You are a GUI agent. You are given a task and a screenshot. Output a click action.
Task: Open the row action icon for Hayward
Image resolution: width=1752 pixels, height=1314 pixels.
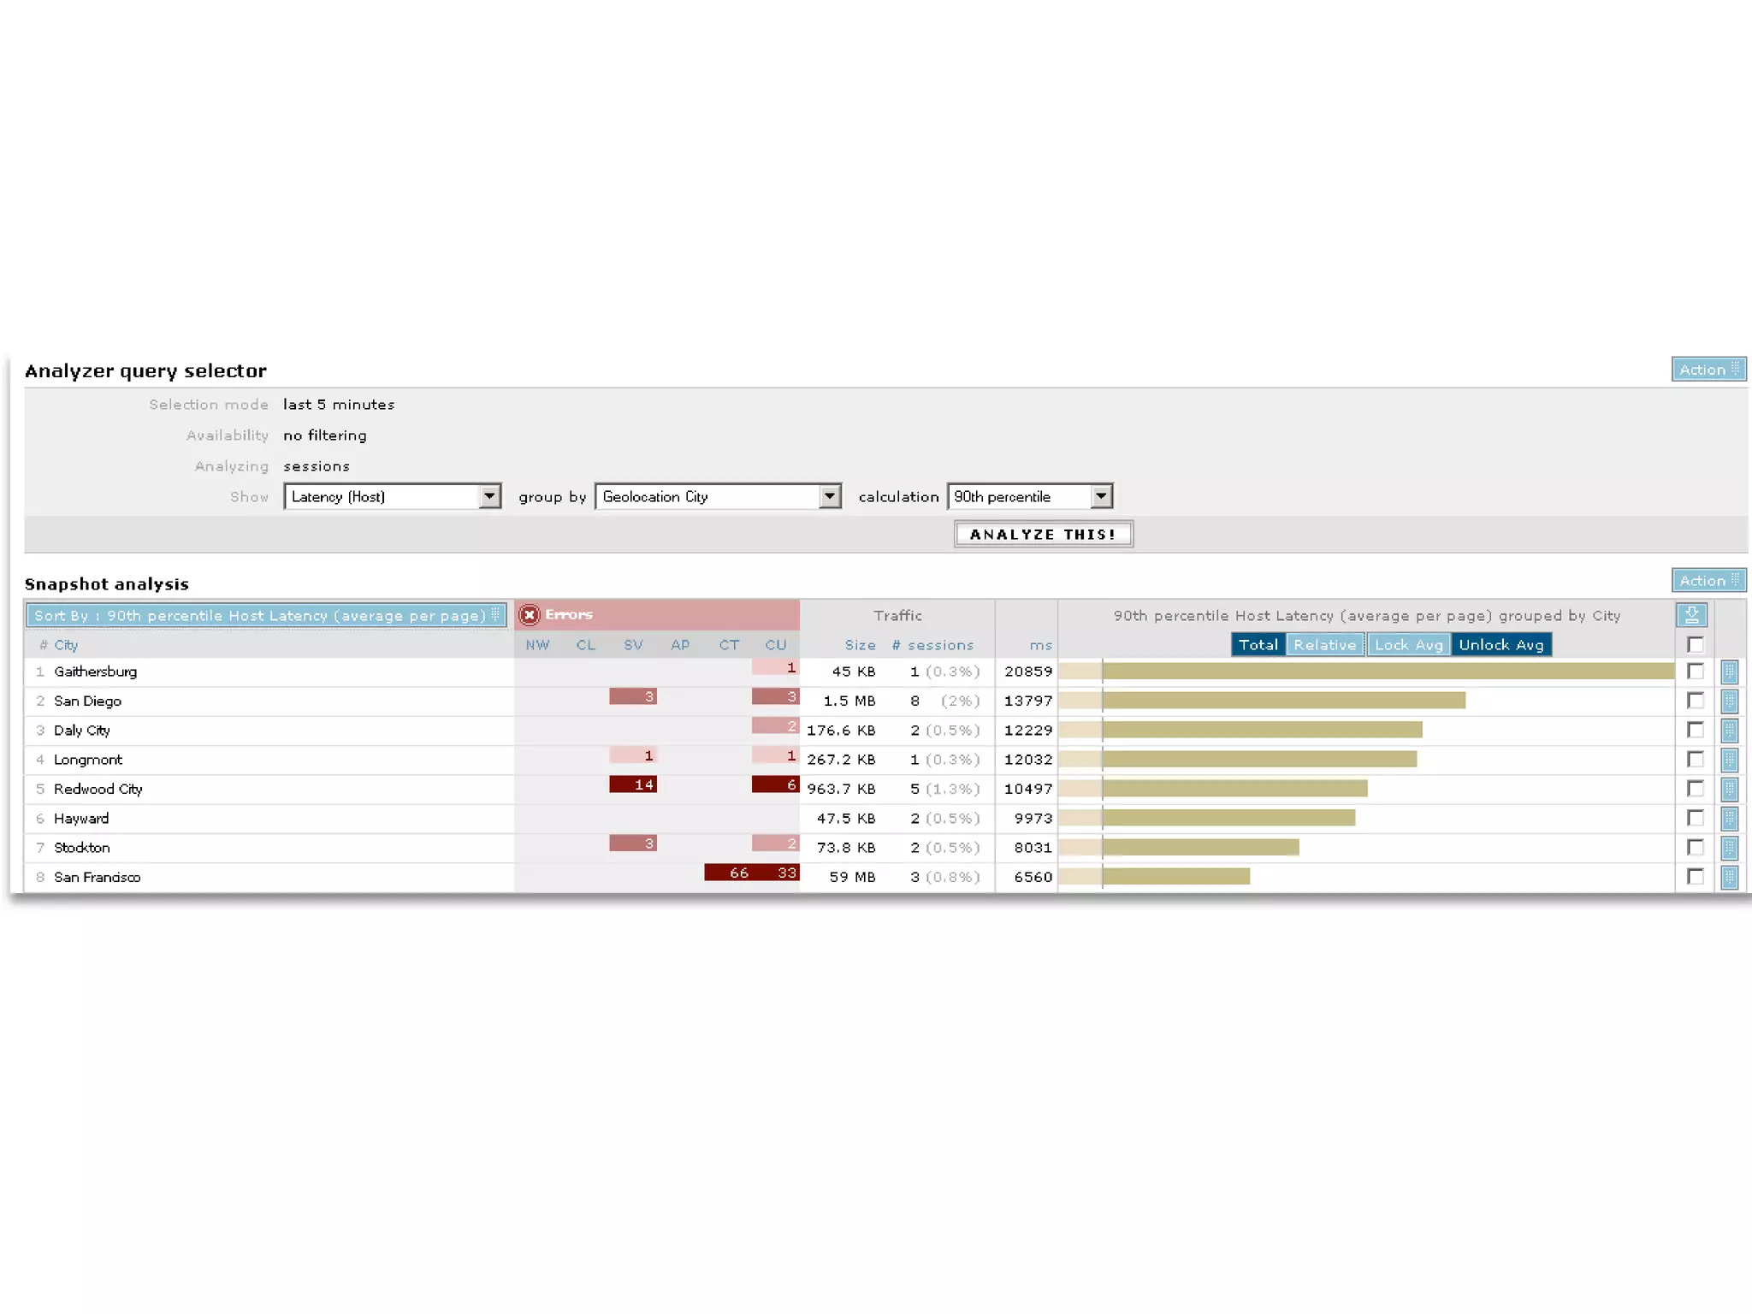point(1729,819)
